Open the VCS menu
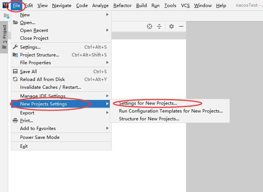The height and width of the screenshot is (192, 263). 185,6
